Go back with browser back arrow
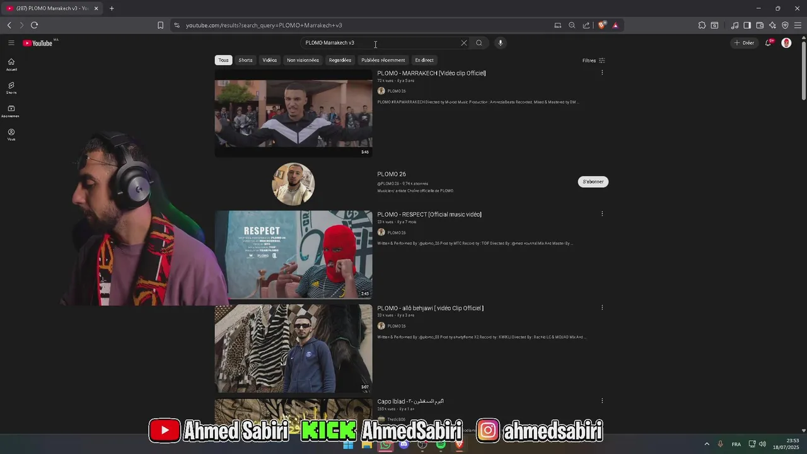Screen dimensions: 807x454 click(x=9, y=25)
